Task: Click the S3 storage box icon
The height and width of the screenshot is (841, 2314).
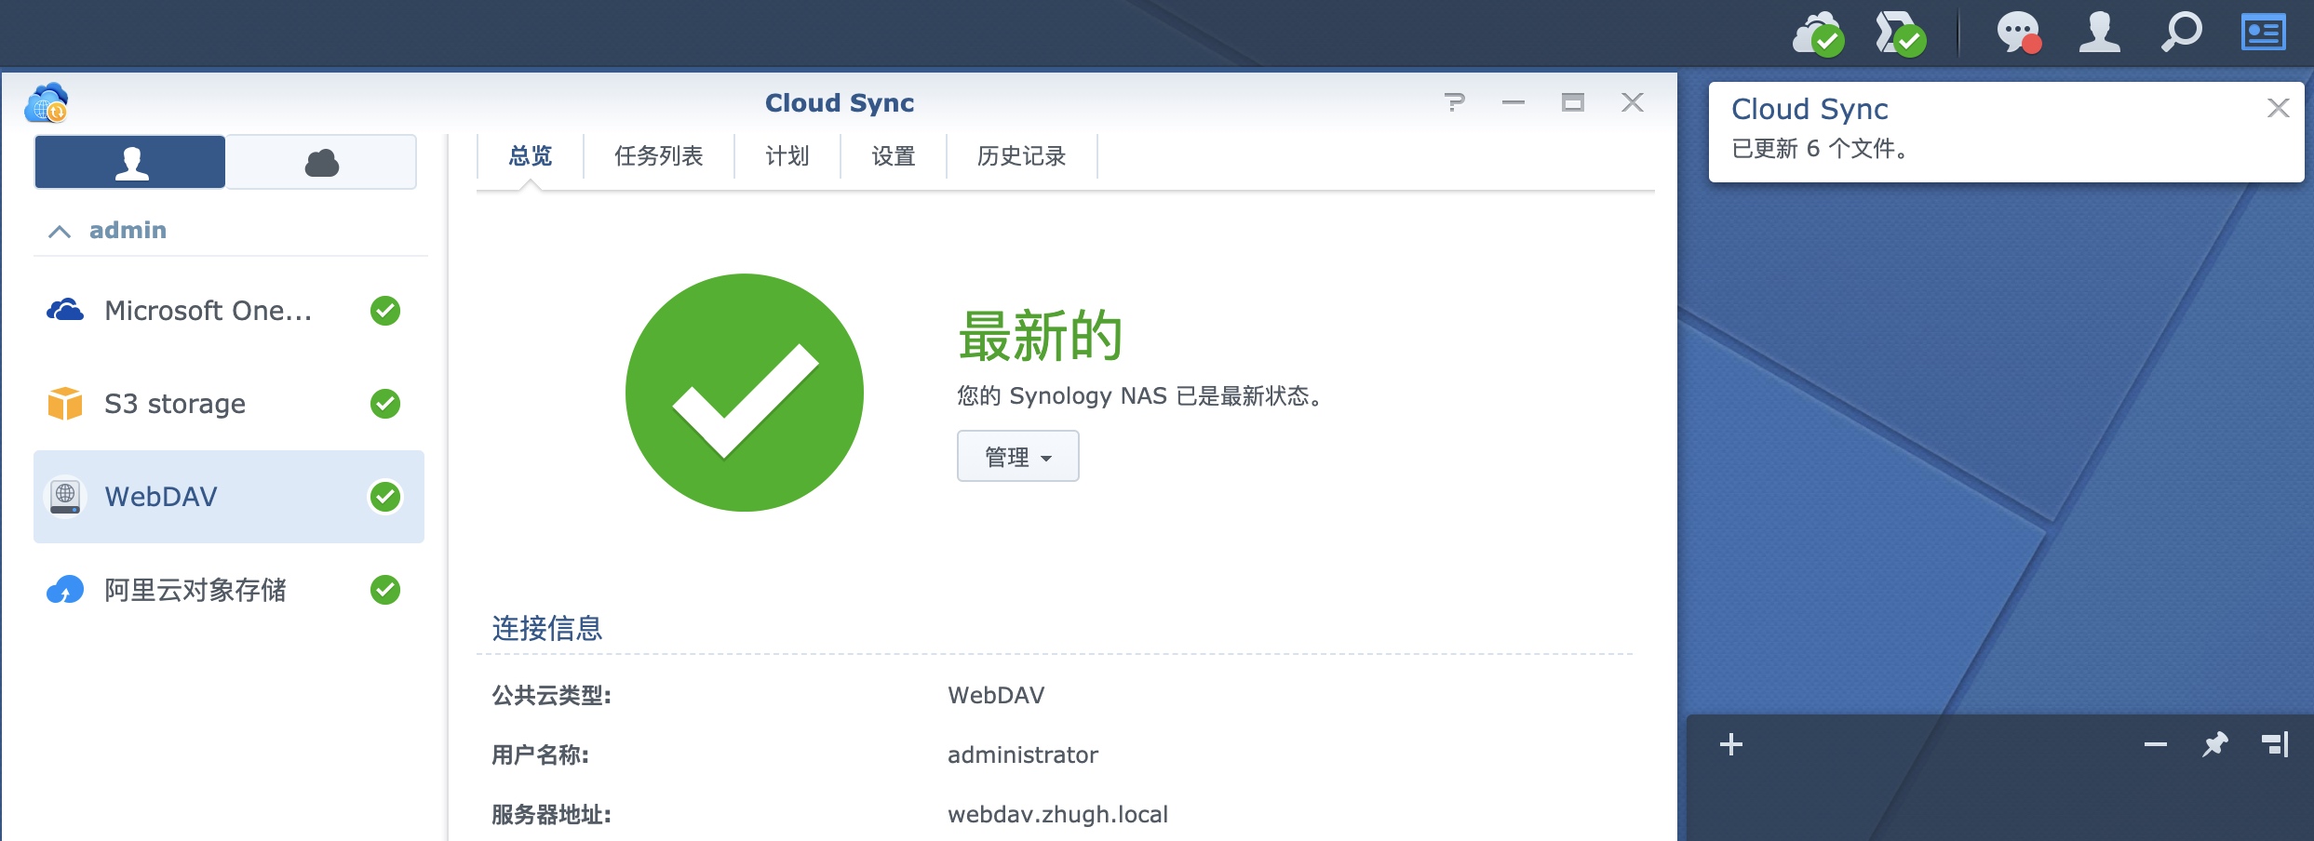Action: click(65, 404)
